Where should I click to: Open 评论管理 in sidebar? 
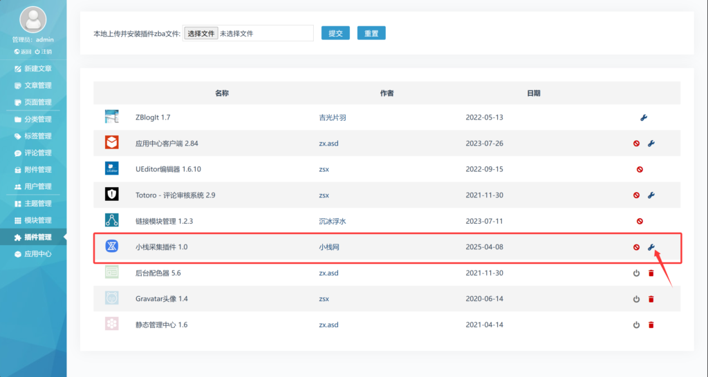(x=33, y=153)
